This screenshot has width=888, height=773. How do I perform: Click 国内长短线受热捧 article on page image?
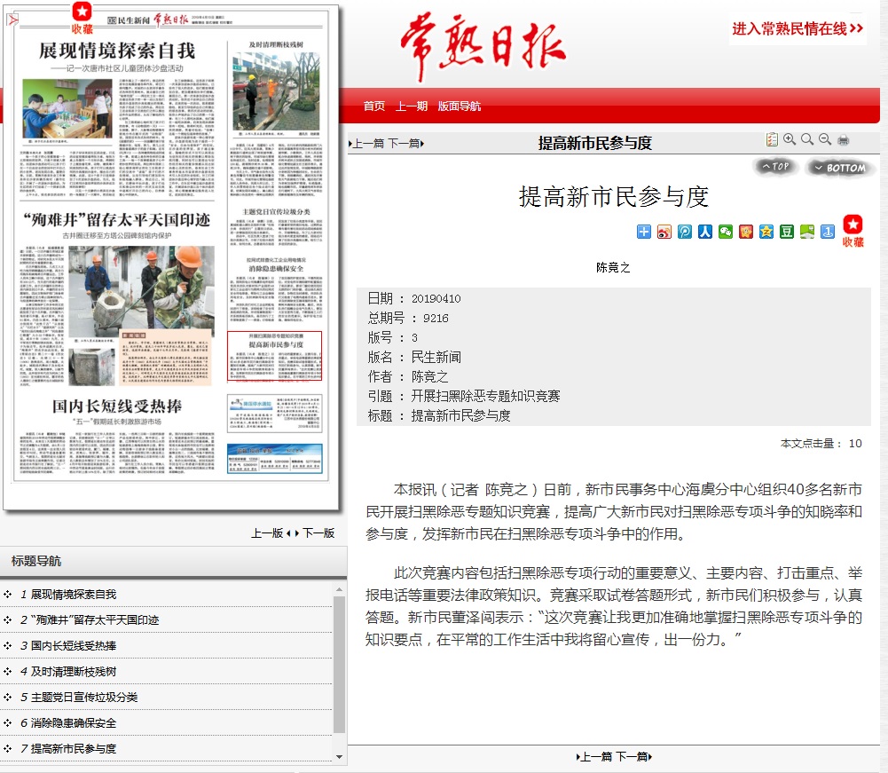[117, 435]
